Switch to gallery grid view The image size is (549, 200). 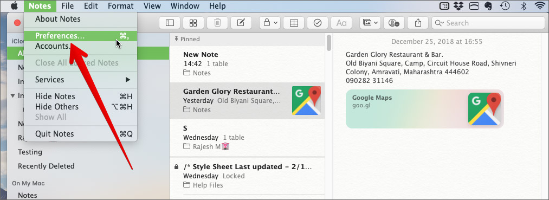193,23
